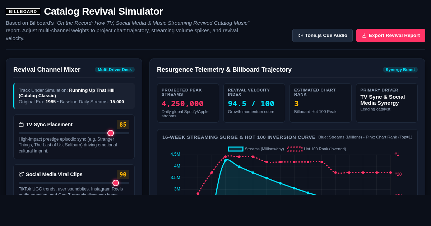
Task: Click the Social Media Viral Clips label
Action: 54,174
